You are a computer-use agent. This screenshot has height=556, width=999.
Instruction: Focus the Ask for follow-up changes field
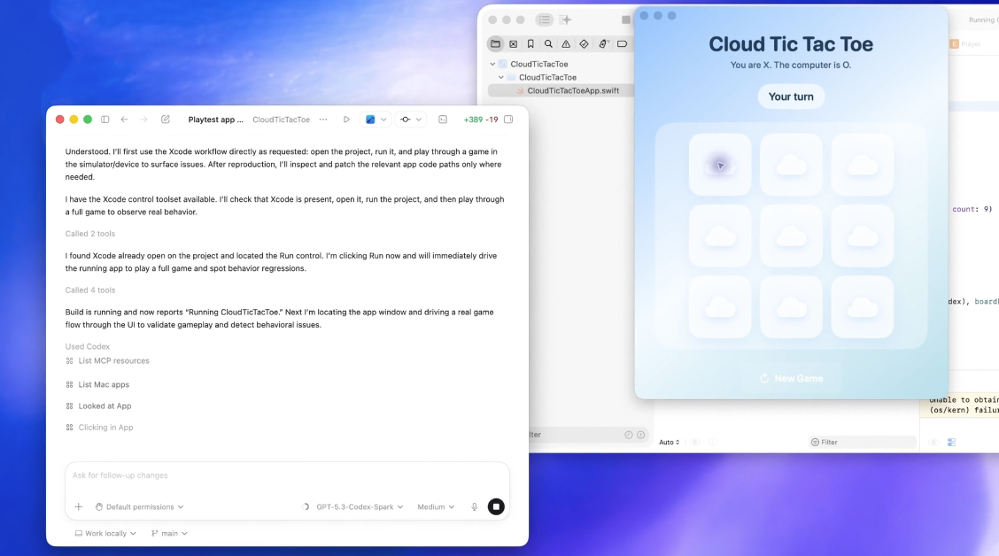[287, 475]
